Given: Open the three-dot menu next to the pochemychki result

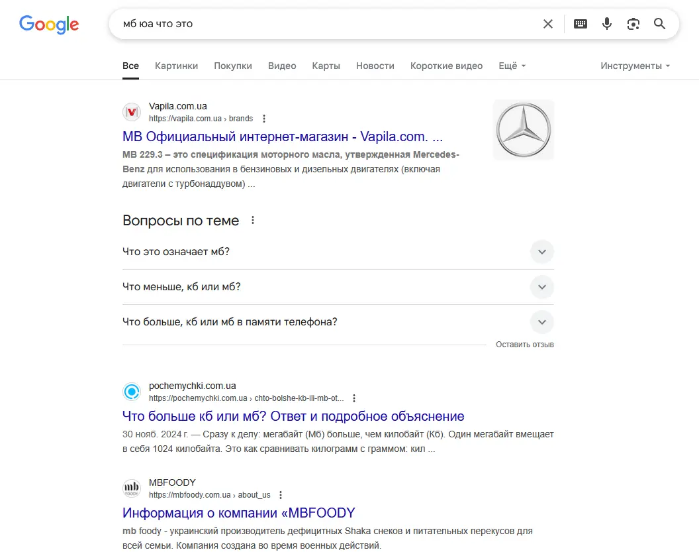Looking at the screenshot, I should (354, 398).
